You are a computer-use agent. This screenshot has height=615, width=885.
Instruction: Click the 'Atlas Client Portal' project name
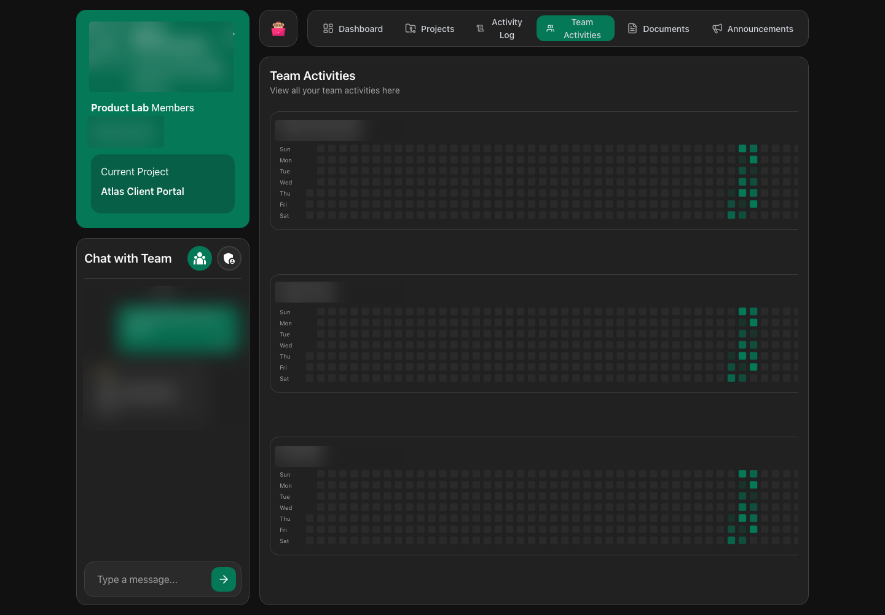tap(143, 191)
